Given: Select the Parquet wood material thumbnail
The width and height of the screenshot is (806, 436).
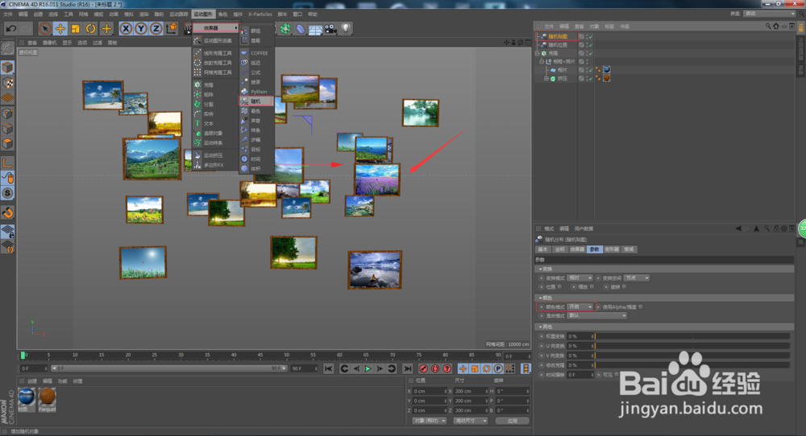Looking at the screenshot, I should point(48,397).
